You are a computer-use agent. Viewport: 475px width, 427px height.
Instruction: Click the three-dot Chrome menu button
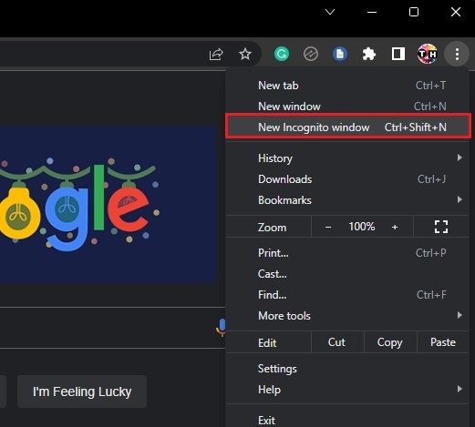[x=457, y=55]
